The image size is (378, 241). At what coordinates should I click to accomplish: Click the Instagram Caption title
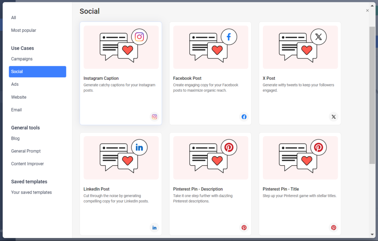(x=101, y=78)
